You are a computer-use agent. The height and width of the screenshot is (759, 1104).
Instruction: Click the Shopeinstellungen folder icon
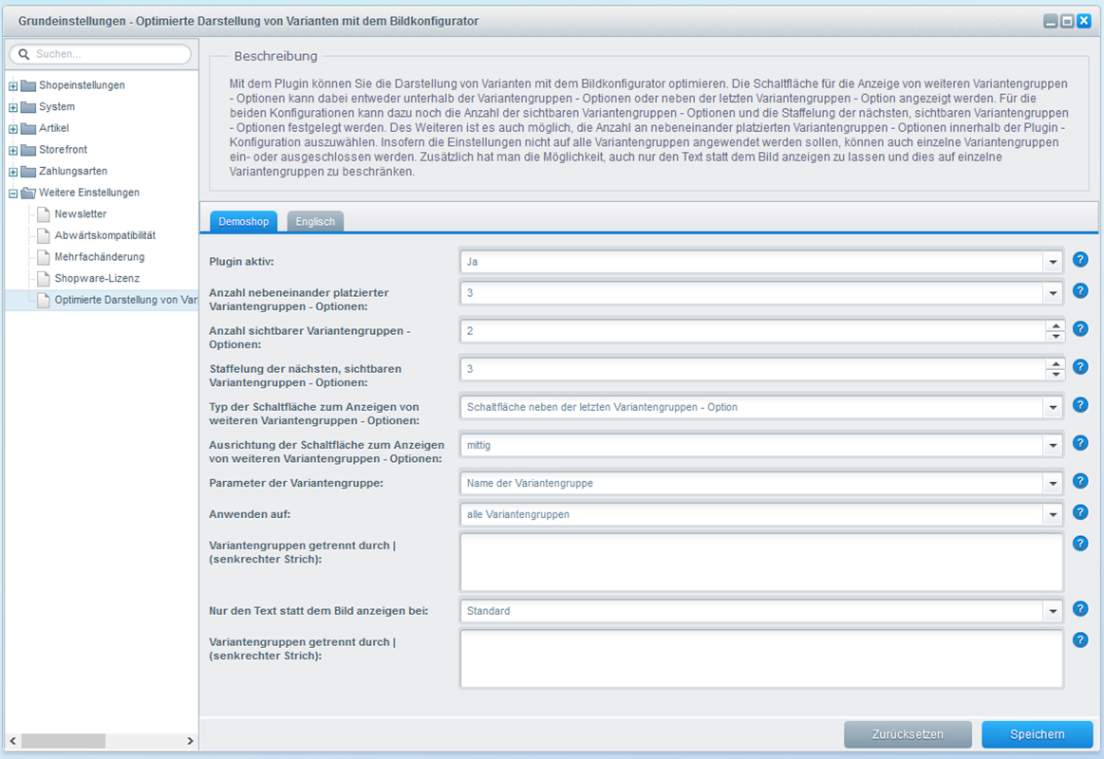point(28,85)
